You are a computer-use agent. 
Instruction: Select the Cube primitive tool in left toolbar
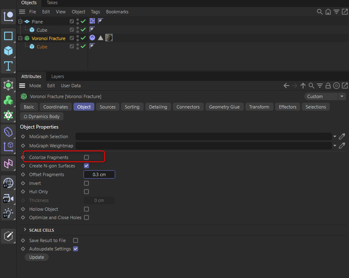[8, 51]
